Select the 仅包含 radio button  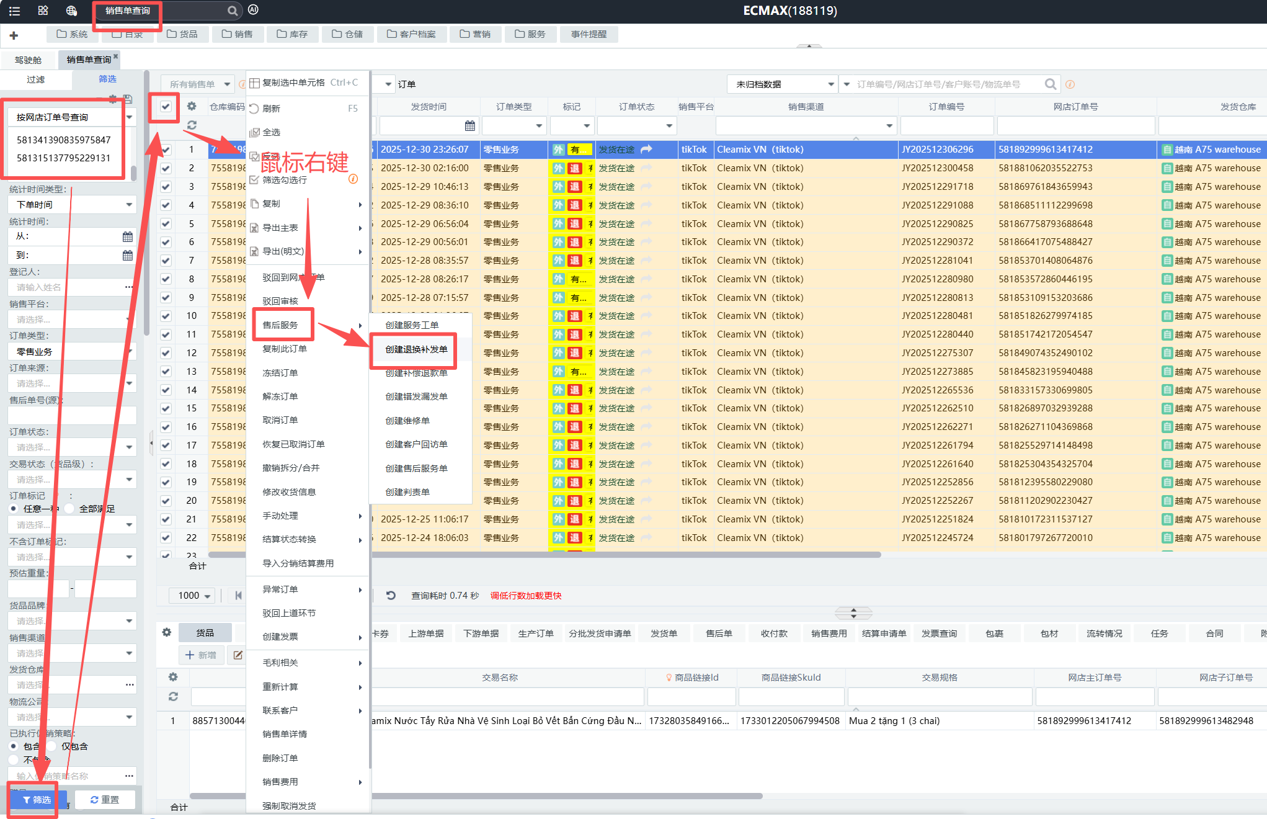52,746
